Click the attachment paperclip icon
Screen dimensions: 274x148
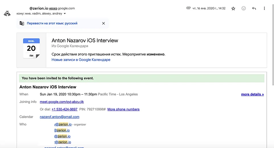188,8
